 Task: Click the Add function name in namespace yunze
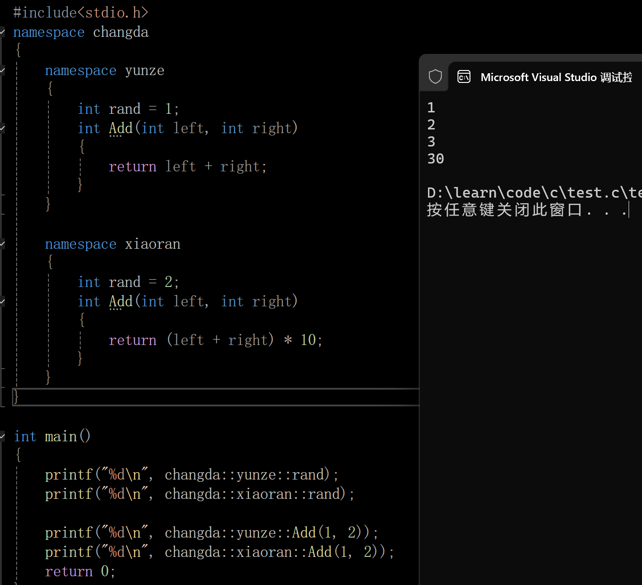(121, 128)
